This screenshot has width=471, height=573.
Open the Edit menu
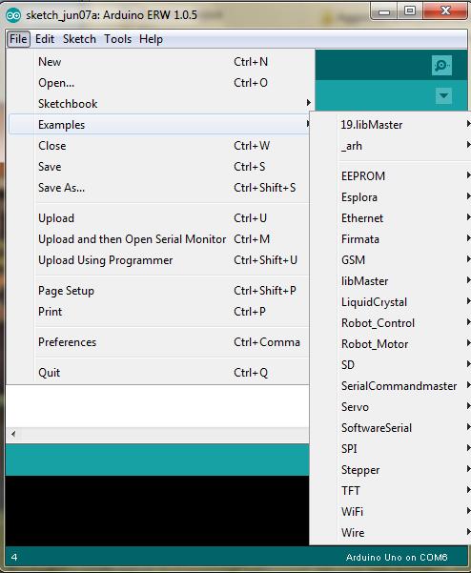[x=45, y=39]
